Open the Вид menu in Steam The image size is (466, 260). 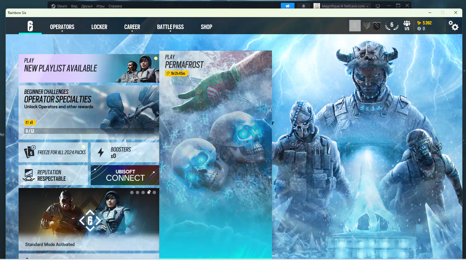(74, 6)
